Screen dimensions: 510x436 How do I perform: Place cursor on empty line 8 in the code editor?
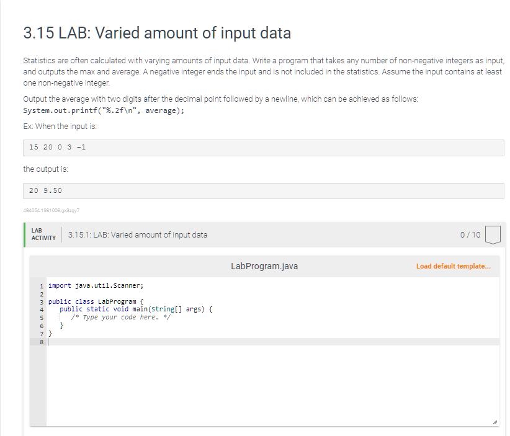(x=273, y=342)
